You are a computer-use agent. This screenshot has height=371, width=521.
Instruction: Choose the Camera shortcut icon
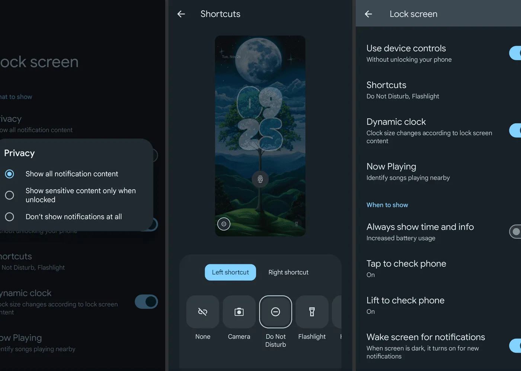tap(239, 312)
